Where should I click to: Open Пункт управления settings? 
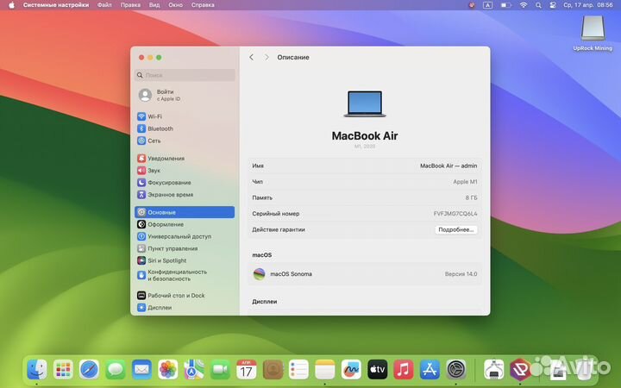[185, 248]
